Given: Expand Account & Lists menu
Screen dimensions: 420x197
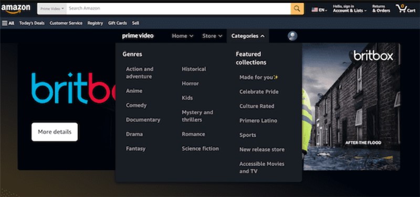Looking at the screenshot, I should tap(350, 8).
